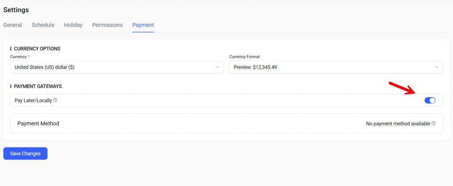Expand the Currency Format preview dropdown
Image resolution: width=453 pixels, height=186 pixels.
[335, 67]
